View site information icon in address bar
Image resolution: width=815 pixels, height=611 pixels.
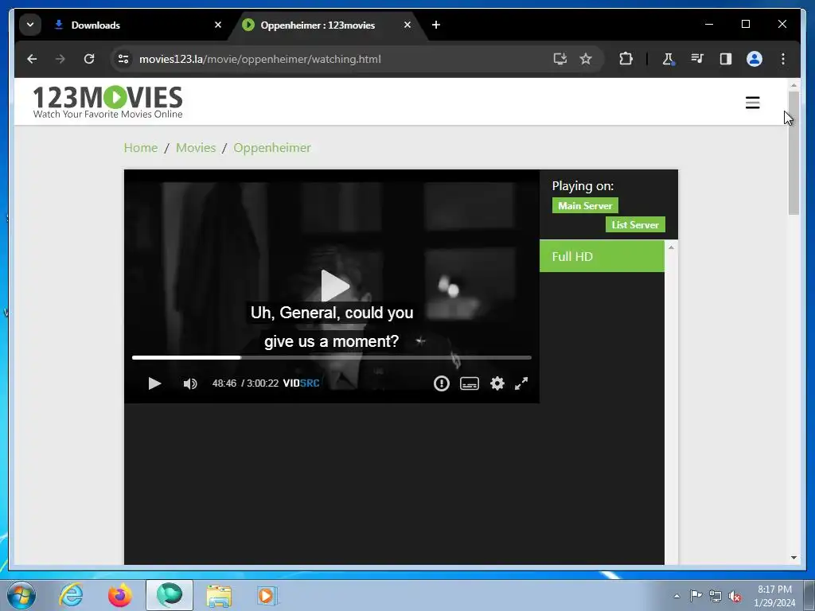pos(123,59)
